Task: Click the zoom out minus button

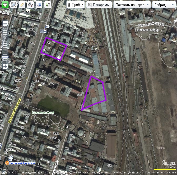Action: click(5, 23)
